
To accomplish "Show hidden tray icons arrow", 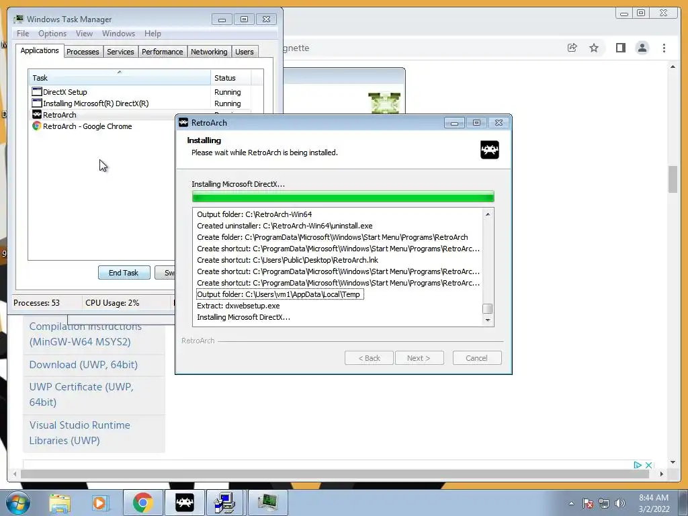I will pos(571,503).
